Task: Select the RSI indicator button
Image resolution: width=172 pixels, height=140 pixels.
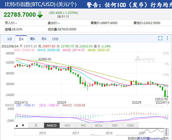Action: coord(83,125)
